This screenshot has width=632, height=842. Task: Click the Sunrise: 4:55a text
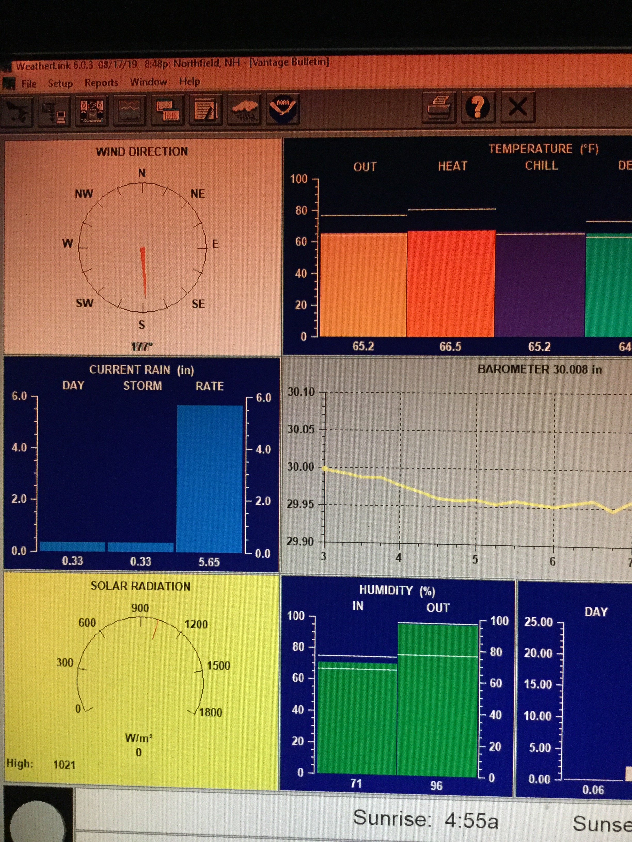425,819
